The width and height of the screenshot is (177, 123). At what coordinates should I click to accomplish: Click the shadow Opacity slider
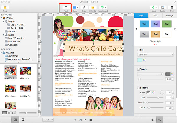[155, 103]
